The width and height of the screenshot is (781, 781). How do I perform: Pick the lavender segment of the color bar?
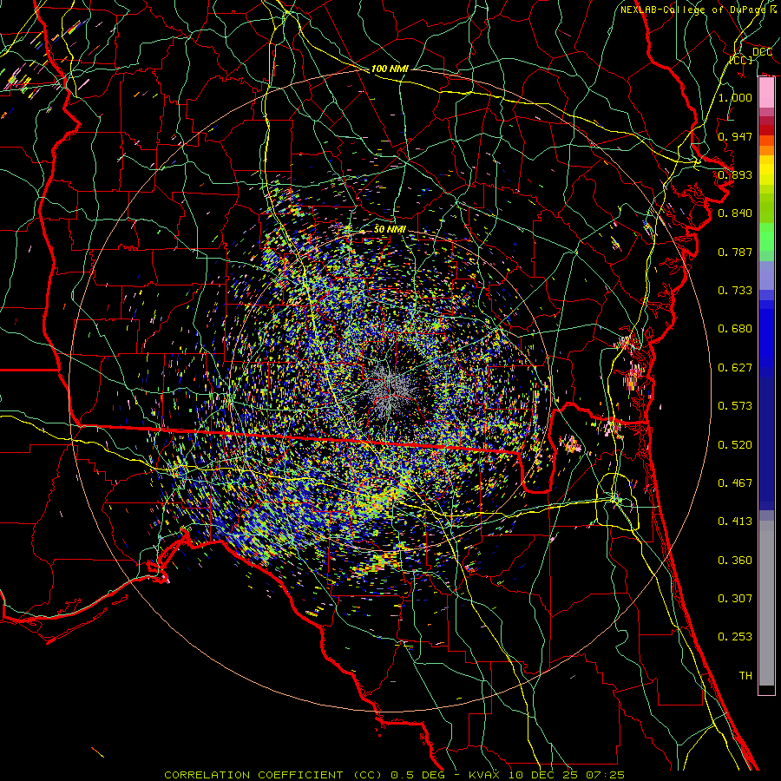(766, 275)
